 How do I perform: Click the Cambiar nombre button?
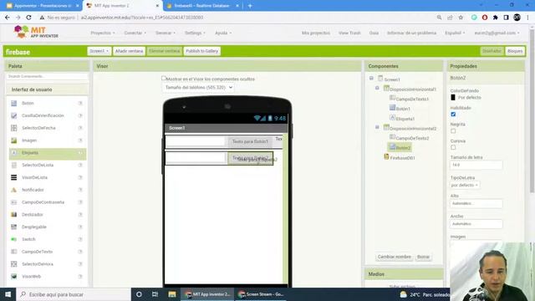(394, 257)
